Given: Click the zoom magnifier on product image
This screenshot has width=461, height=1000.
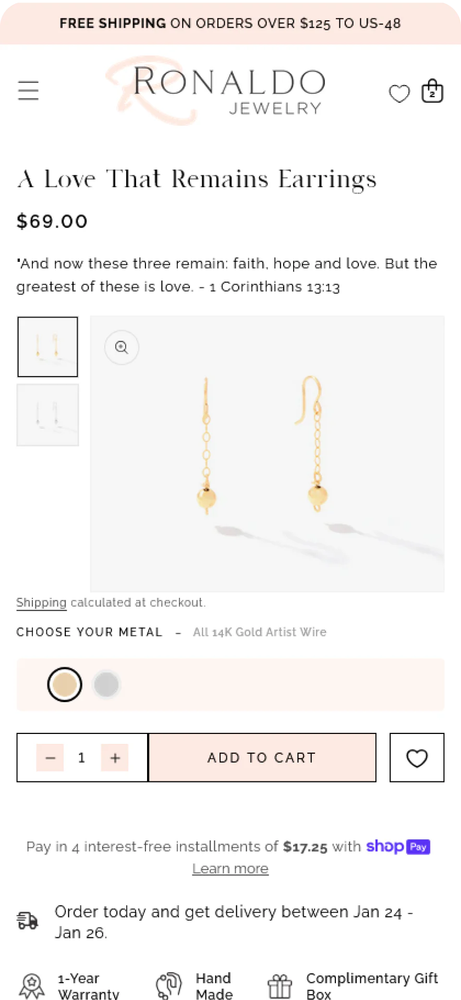Looking at the screenshot, I should 122,347.
